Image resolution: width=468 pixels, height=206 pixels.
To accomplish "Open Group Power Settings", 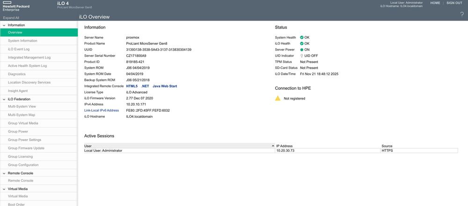I will point(39,140).
